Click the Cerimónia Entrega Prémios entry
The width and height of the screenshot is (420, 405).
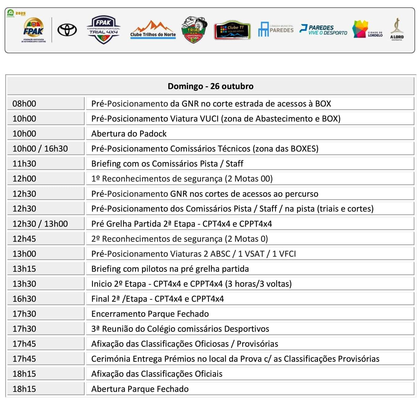point(235,359)
